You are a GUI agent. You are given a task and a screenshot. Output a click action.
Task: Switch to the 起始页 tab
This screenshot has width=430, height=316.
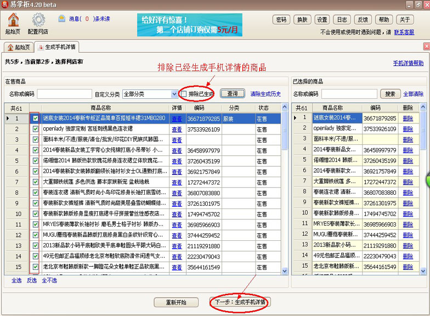(x=19, y=47)
